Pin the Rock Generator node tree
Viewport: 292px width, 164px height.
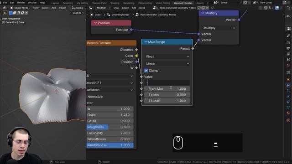point(212,8)
